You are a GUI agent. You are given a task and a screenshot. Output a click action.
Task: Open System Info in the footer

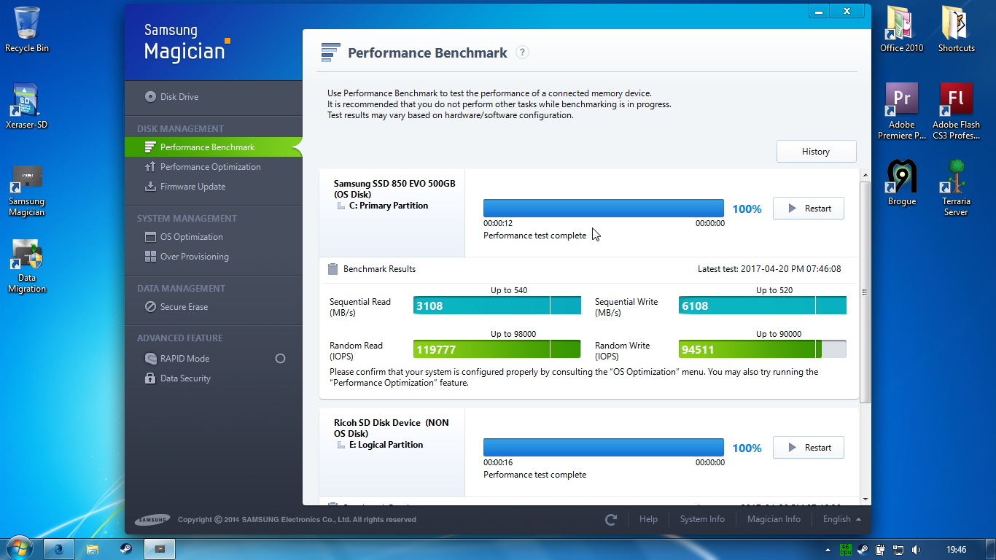(702, 520)
